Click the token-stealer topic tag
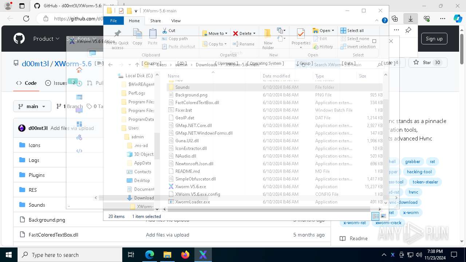This screenshot has width=466, height=262. (425, 182)
